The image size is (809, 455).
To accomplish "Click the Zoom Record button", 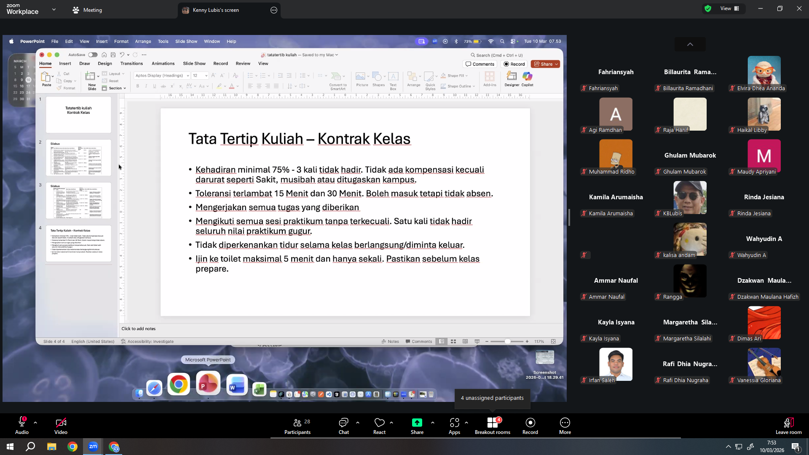I will coord(530,426).
